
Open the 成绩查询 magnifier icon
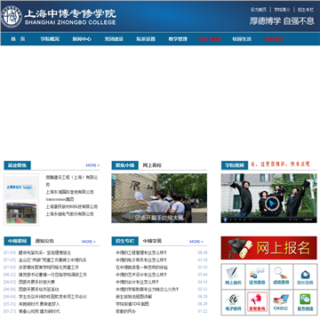281,276
